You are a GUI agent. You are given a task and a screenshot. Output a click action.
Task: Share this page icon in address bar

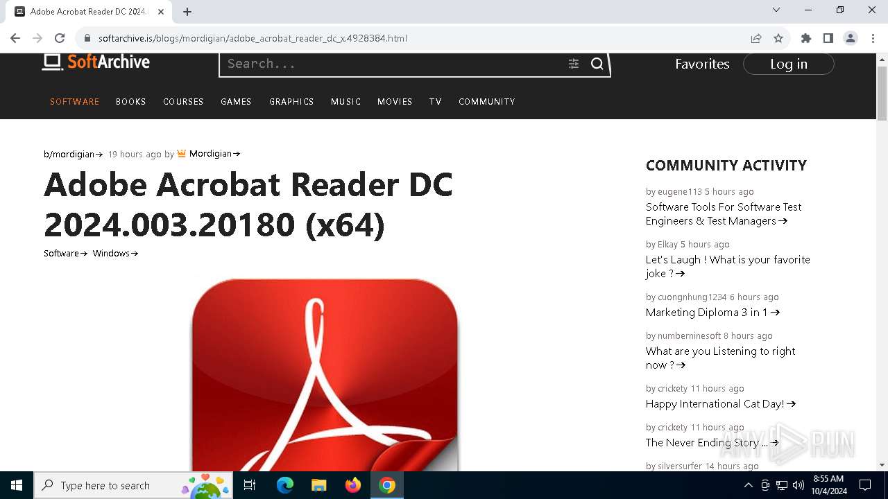pyautogui.click(x=756, y=38)
